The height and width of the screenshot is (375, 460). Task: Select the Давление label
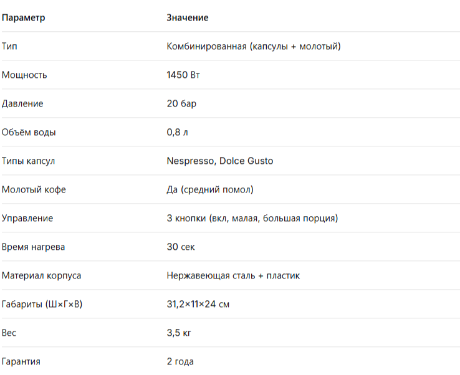click(22, 103)
